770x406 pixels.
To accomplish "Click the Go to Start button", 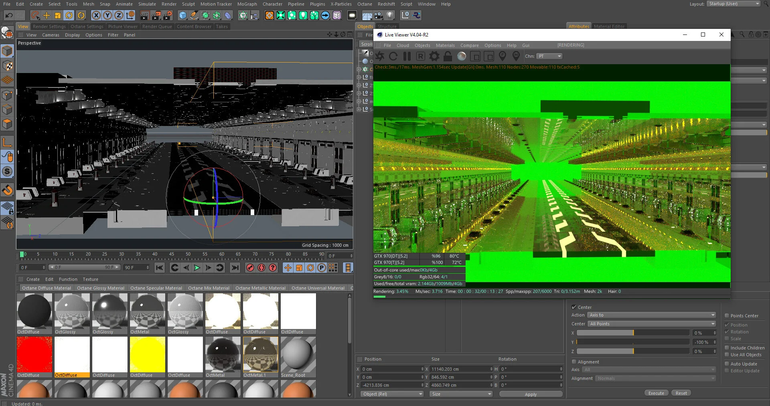I will (x=159, y=268).
